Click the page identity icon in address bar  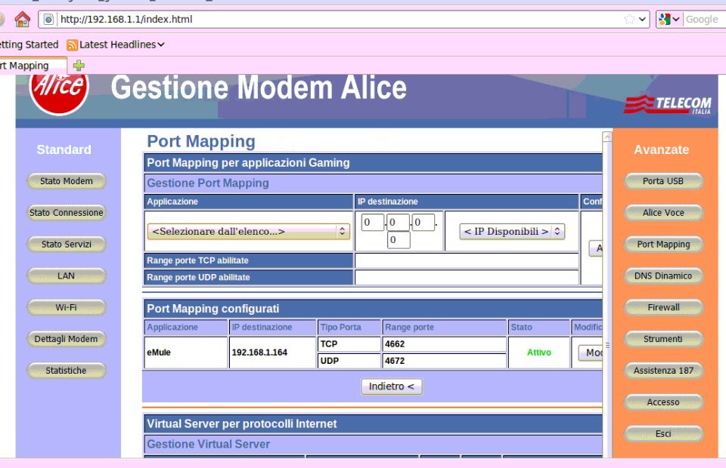click(48, 20)
